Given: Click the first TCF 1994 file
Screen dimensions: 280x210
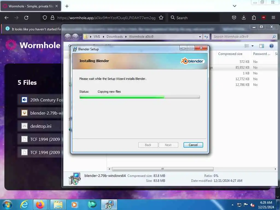Looking at the screenshot, I should click(40, 139).
